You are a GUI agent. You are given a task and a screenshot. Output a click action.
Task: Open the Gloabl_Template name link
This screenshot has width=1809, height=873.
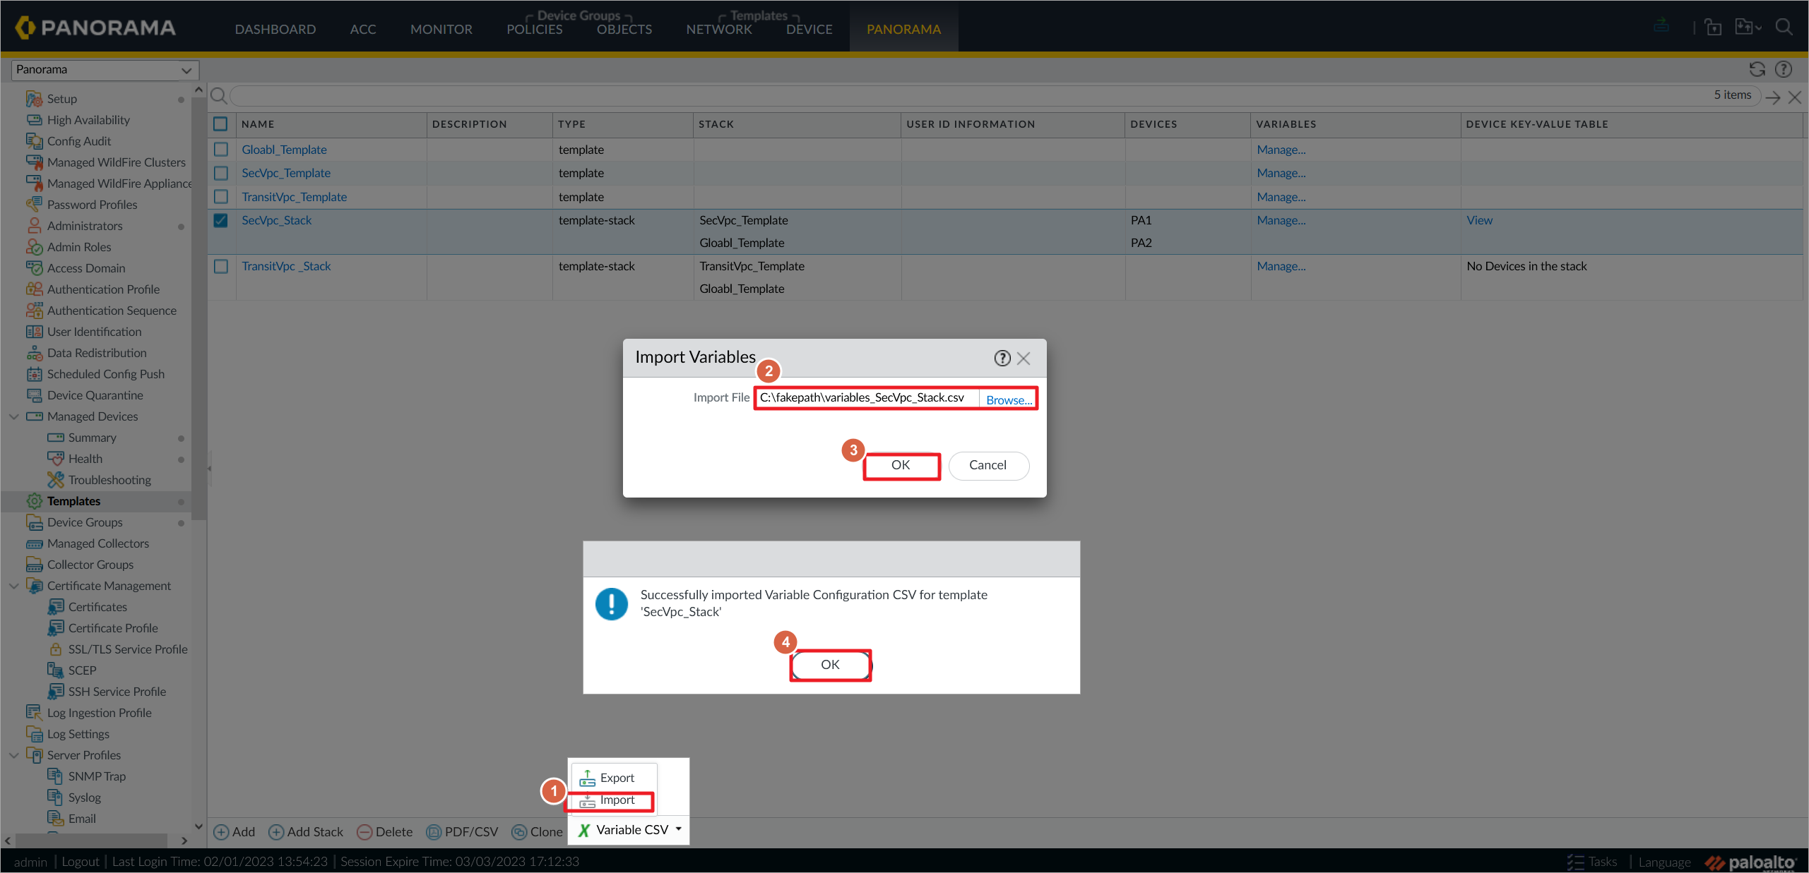[x=284, y=150]
